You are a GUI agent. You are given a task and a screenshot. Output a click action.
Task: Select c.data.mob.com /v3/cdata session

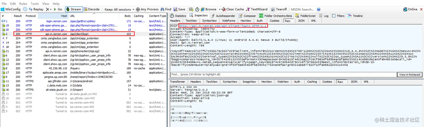(x=84, y=85)
